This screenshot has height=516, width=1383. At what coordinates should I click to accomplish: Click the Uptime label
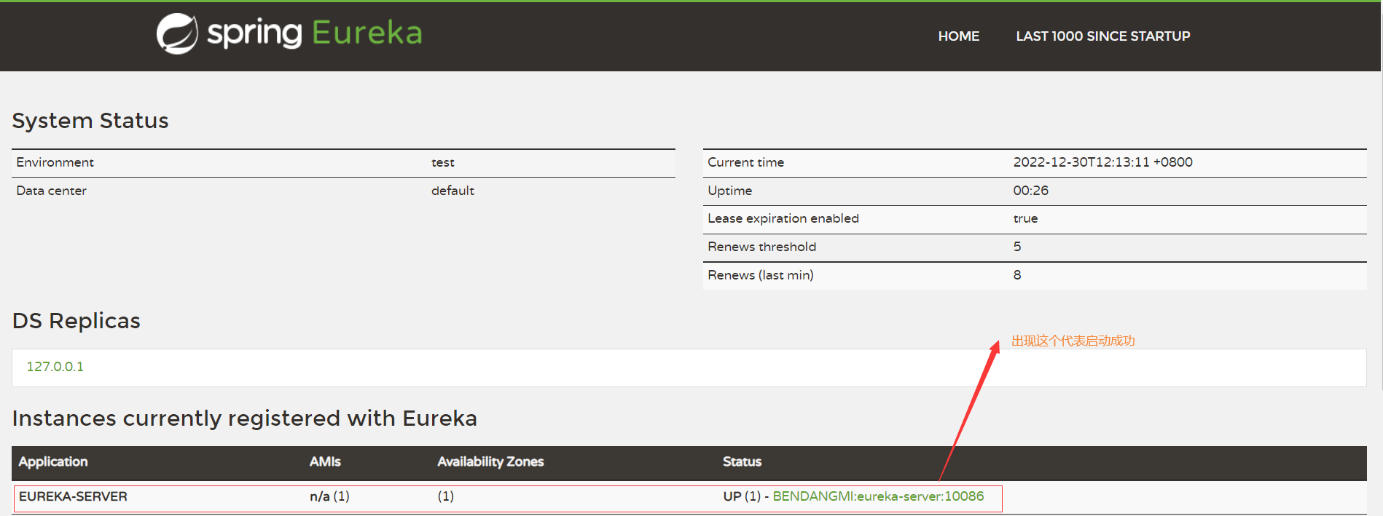pos(730,191)
